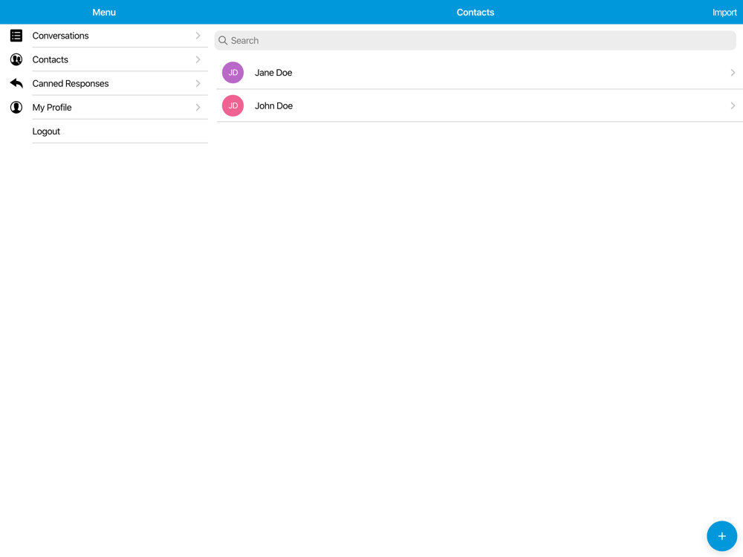Select the Jane Doe contact name
The image size is (743, 557).
pos(273,73)
